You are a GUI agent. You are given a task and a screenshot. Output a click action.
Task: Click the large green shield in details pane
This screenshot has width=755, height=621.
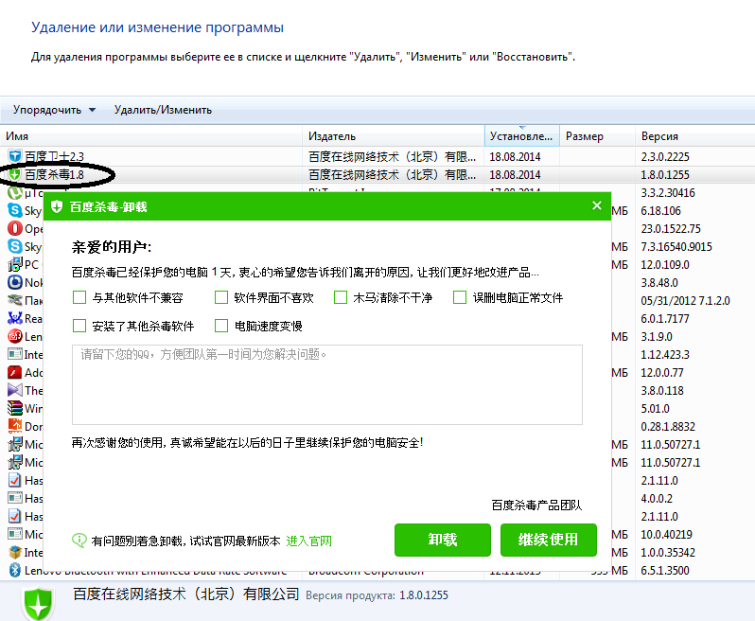pos(38,604)
